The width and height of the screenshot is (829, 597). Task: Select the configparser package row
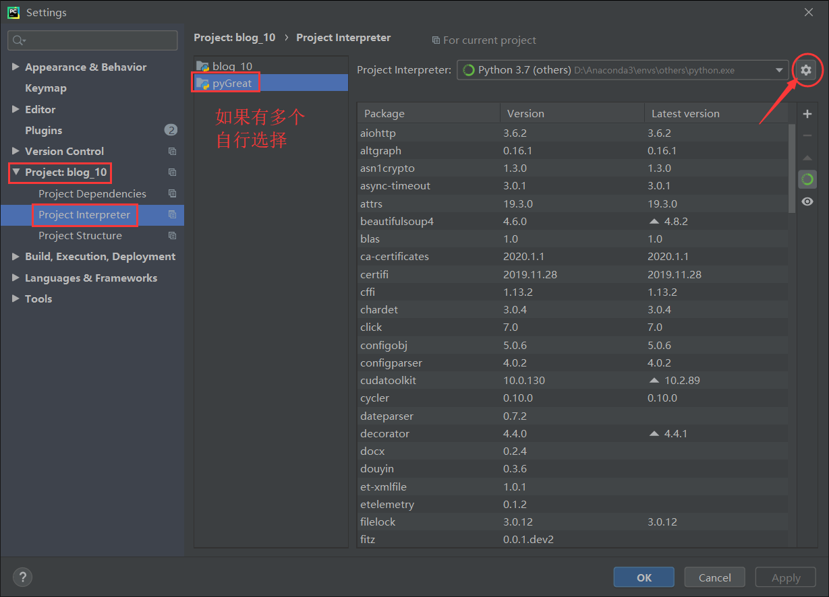point(572,363)
